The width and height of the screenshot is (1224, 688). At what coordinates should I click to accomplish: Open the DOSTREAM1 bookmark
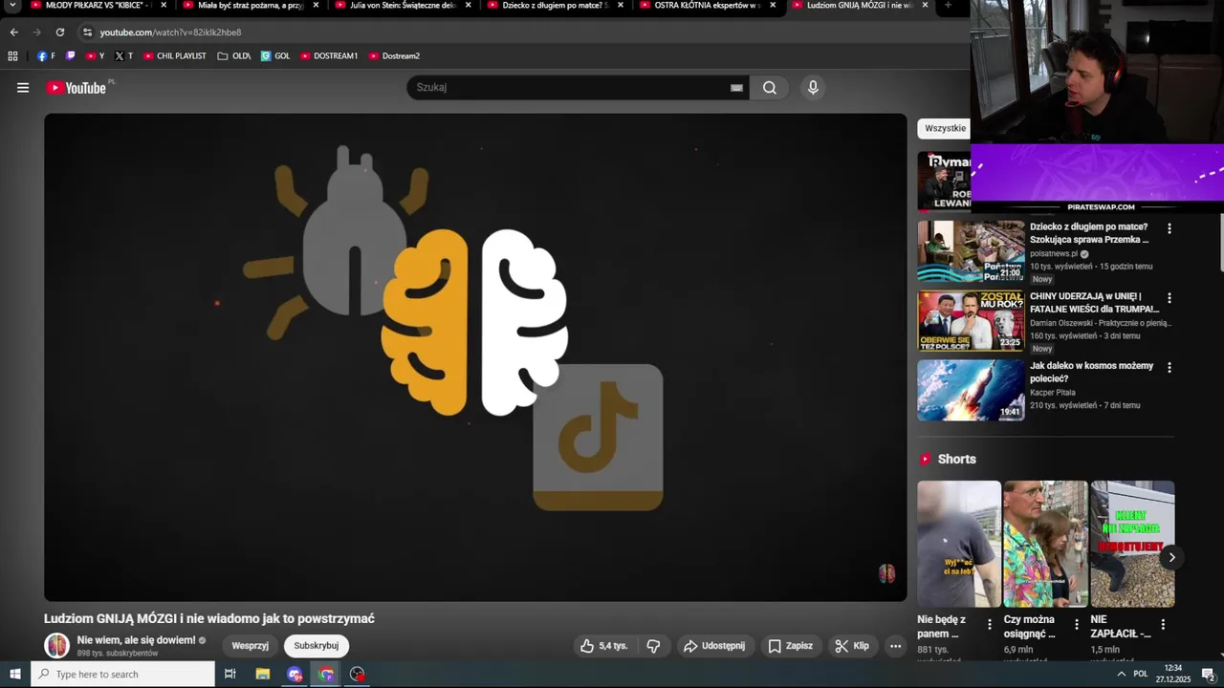click(329, 56)
